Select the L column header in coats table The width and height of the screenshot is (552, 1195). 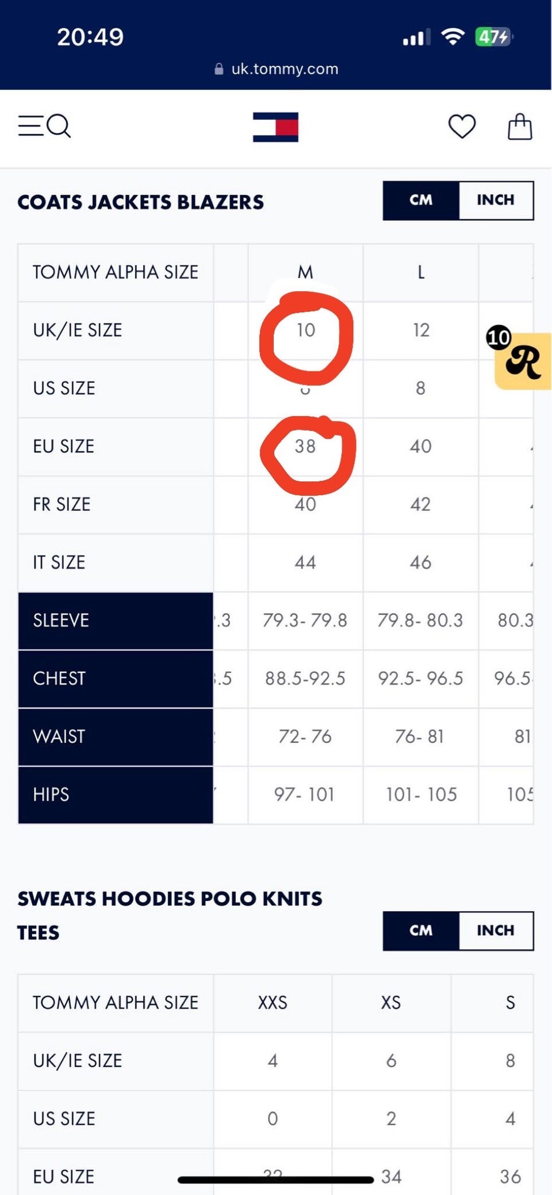[x=421, y=272]
